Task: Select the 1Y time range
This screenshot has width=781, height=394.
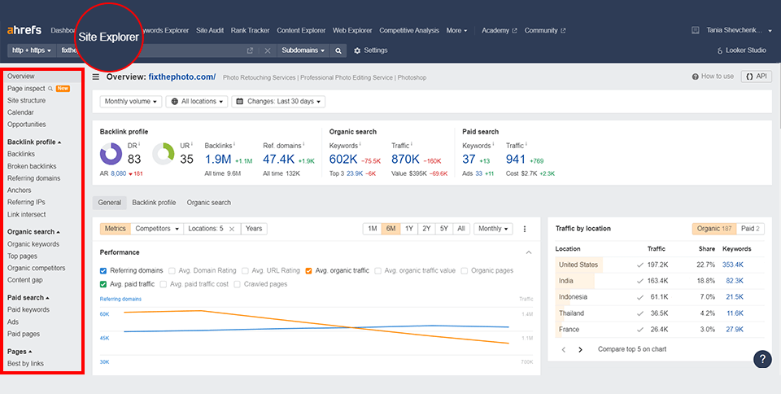Action: pyautogui.click(x=409, y=229)
